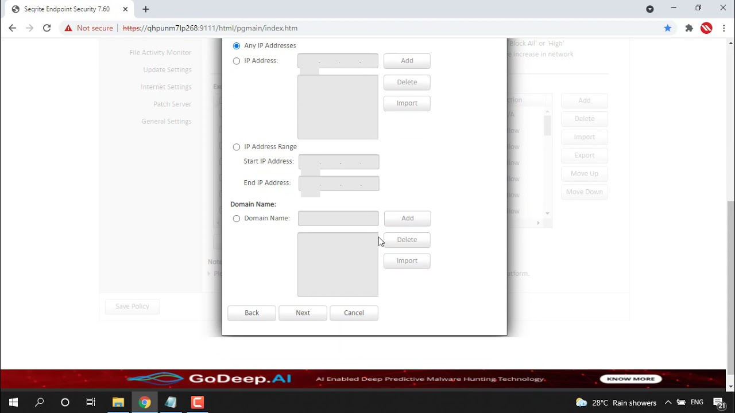Screen dimensions: 735x413
Task: Open the browser extensions puzzle icon
Action: click(x=689, y=28)
